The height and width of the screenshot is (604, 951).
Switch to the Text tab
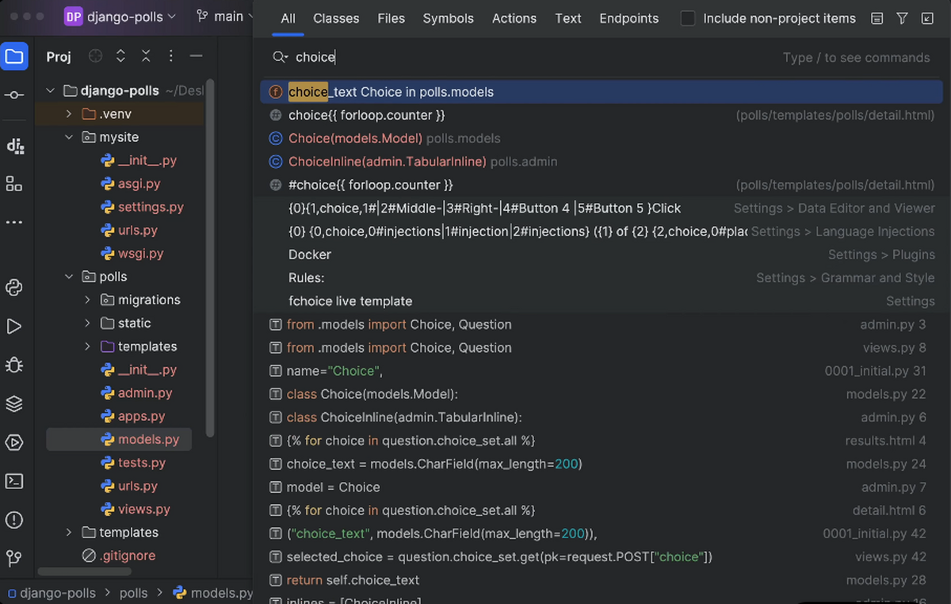click(568, 18)
